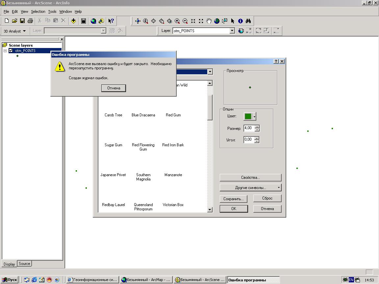Screen dimensions: 379x284
Task: Click the Размер size input field
Action: click(249, 128)
